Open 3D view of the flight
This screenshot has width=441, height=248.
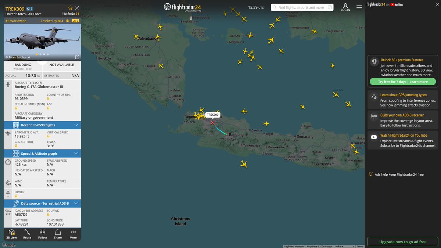pyautogui.click(x=11, y=234)
